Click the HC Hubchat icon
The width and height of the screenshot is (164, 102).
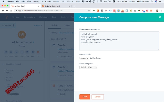click(x=38, y=52)
